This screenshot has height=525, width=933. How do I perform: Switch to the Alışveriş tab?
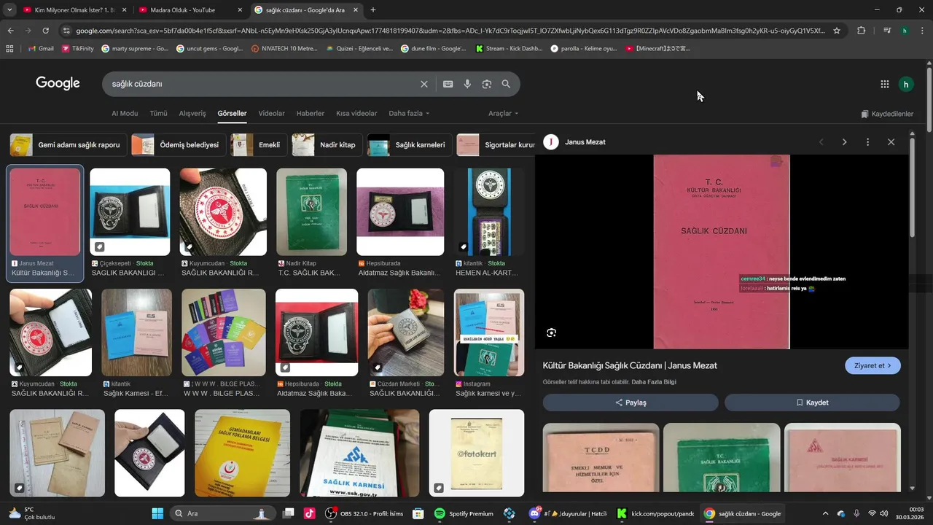[192, 114]
